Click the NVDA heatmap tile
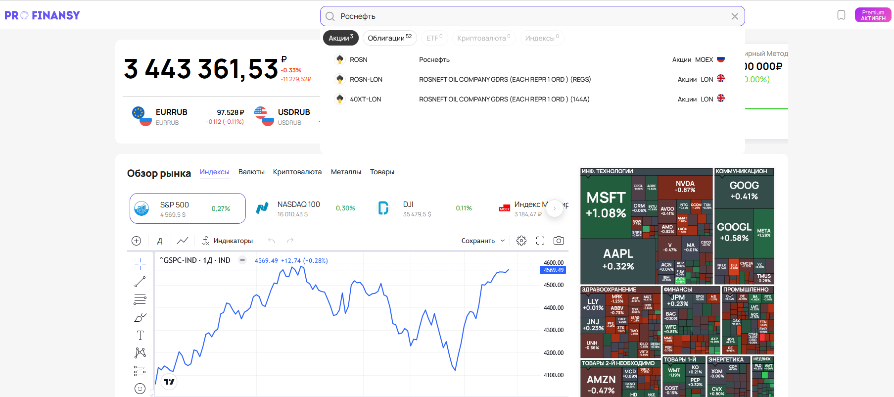The height and width of the screenshot is (397, 894). (x=685, y=187)
